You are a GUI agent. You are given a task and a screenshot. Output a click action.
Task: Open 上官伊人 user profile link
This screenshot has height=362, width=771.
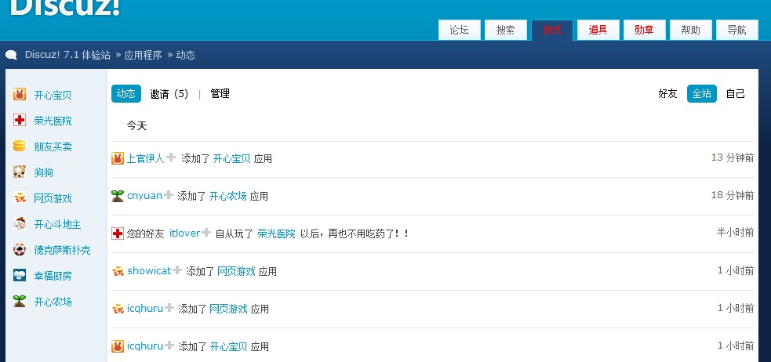146,158
